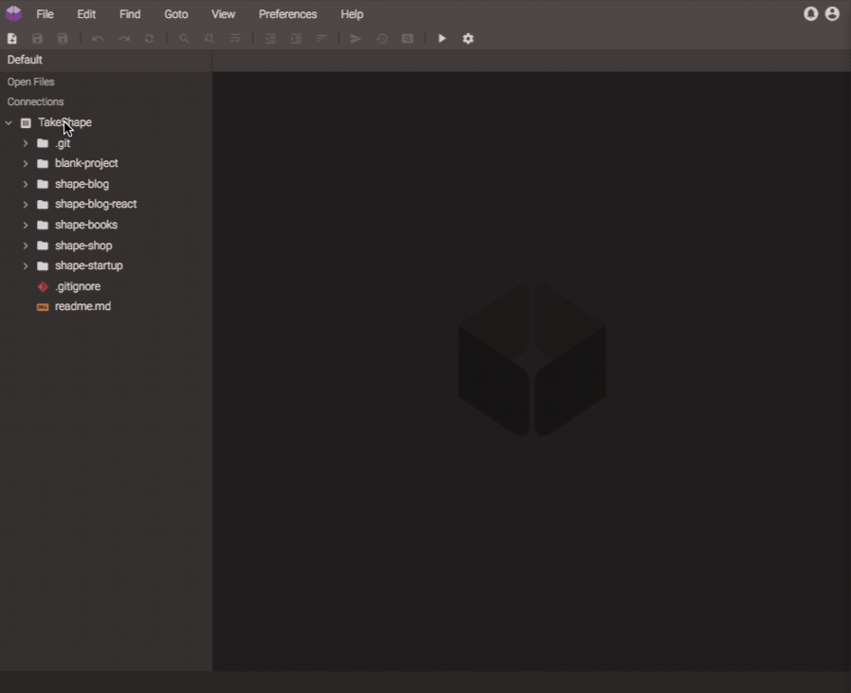This screenshot has height=693, width=851.
Task: Click the .gitignore git file icon
Action: tap(43, 286)
